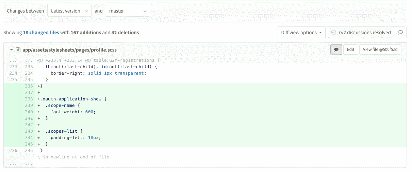Click the checkmark icon in discussions resolved
The image size is (412, 172).
[x=333, y=33]
